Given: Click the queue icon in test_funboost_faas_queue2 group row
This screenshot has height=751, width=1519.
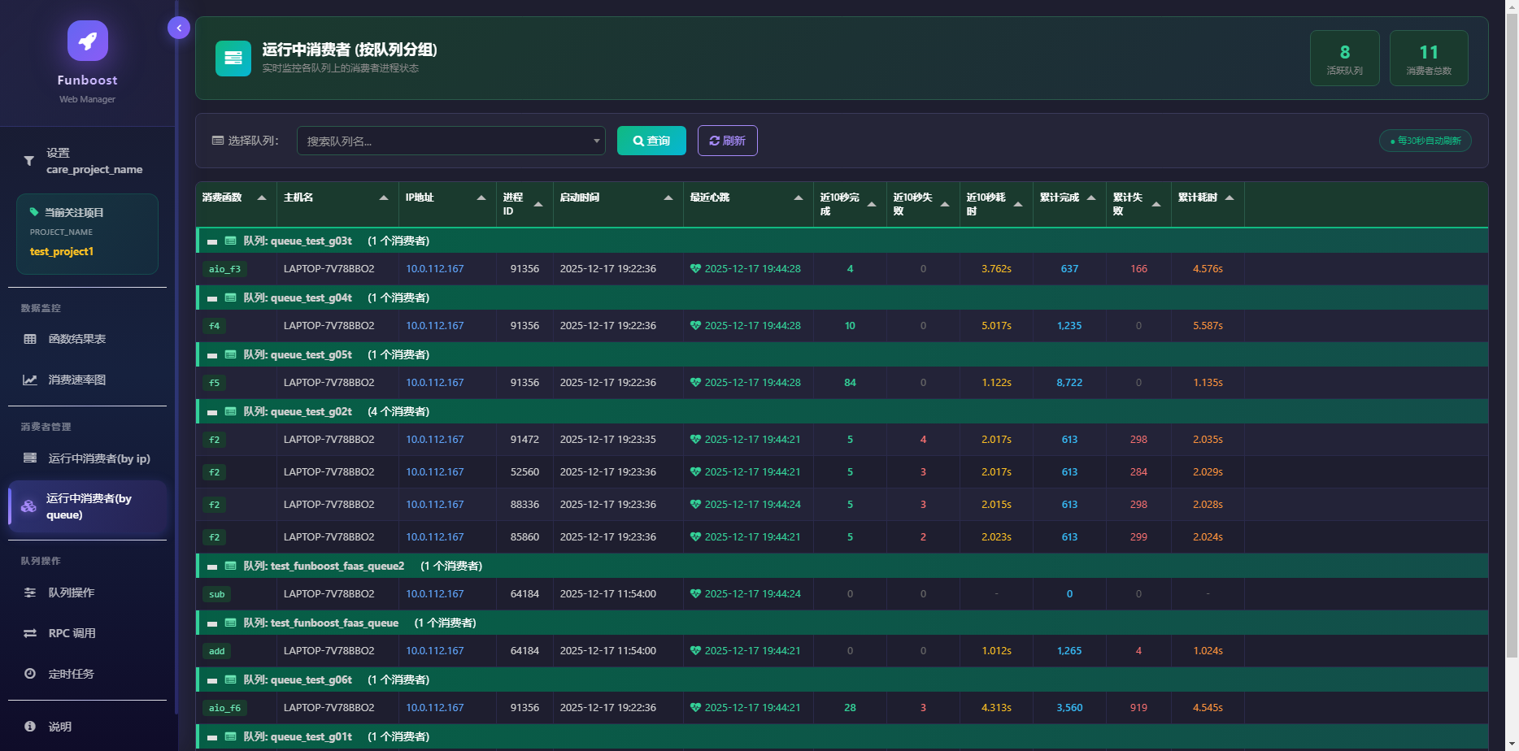Looking at the screenshot, I should 231,566.
